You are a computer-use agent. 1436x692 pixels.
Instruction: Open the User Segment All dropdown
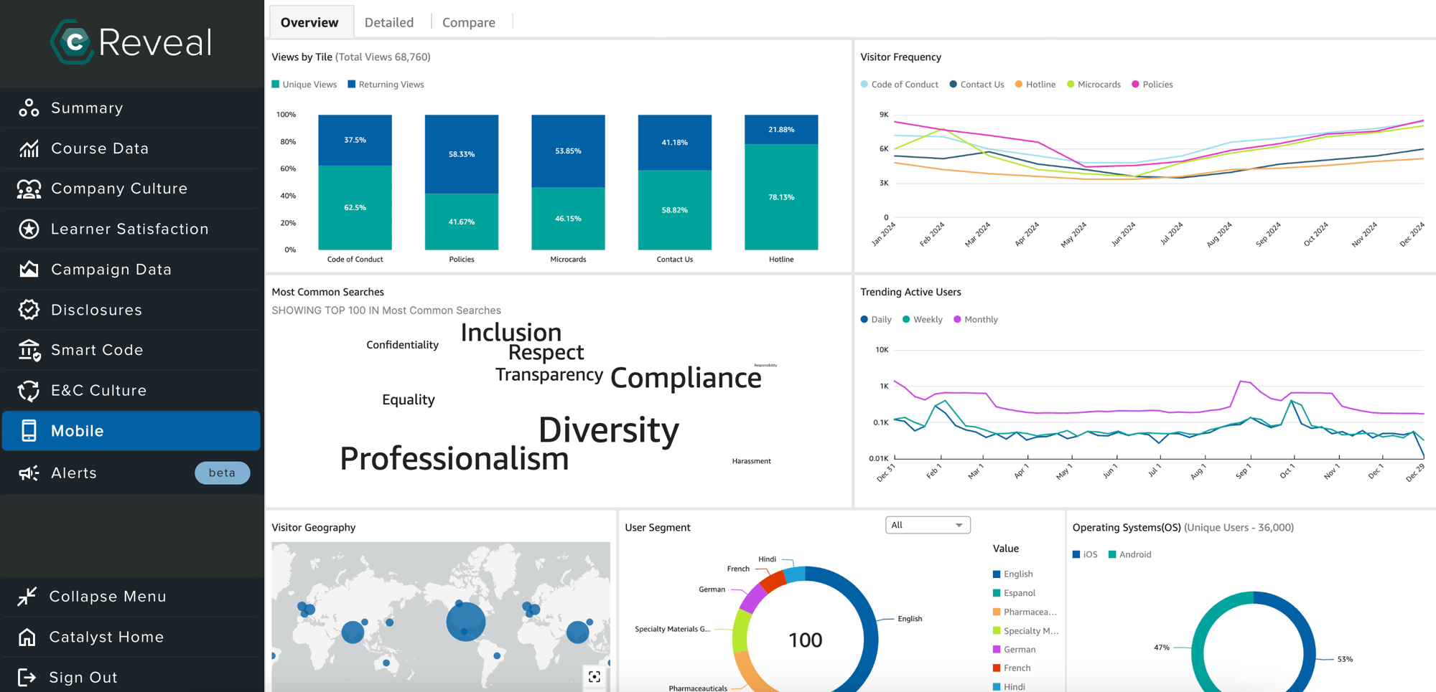click(928, 525)
